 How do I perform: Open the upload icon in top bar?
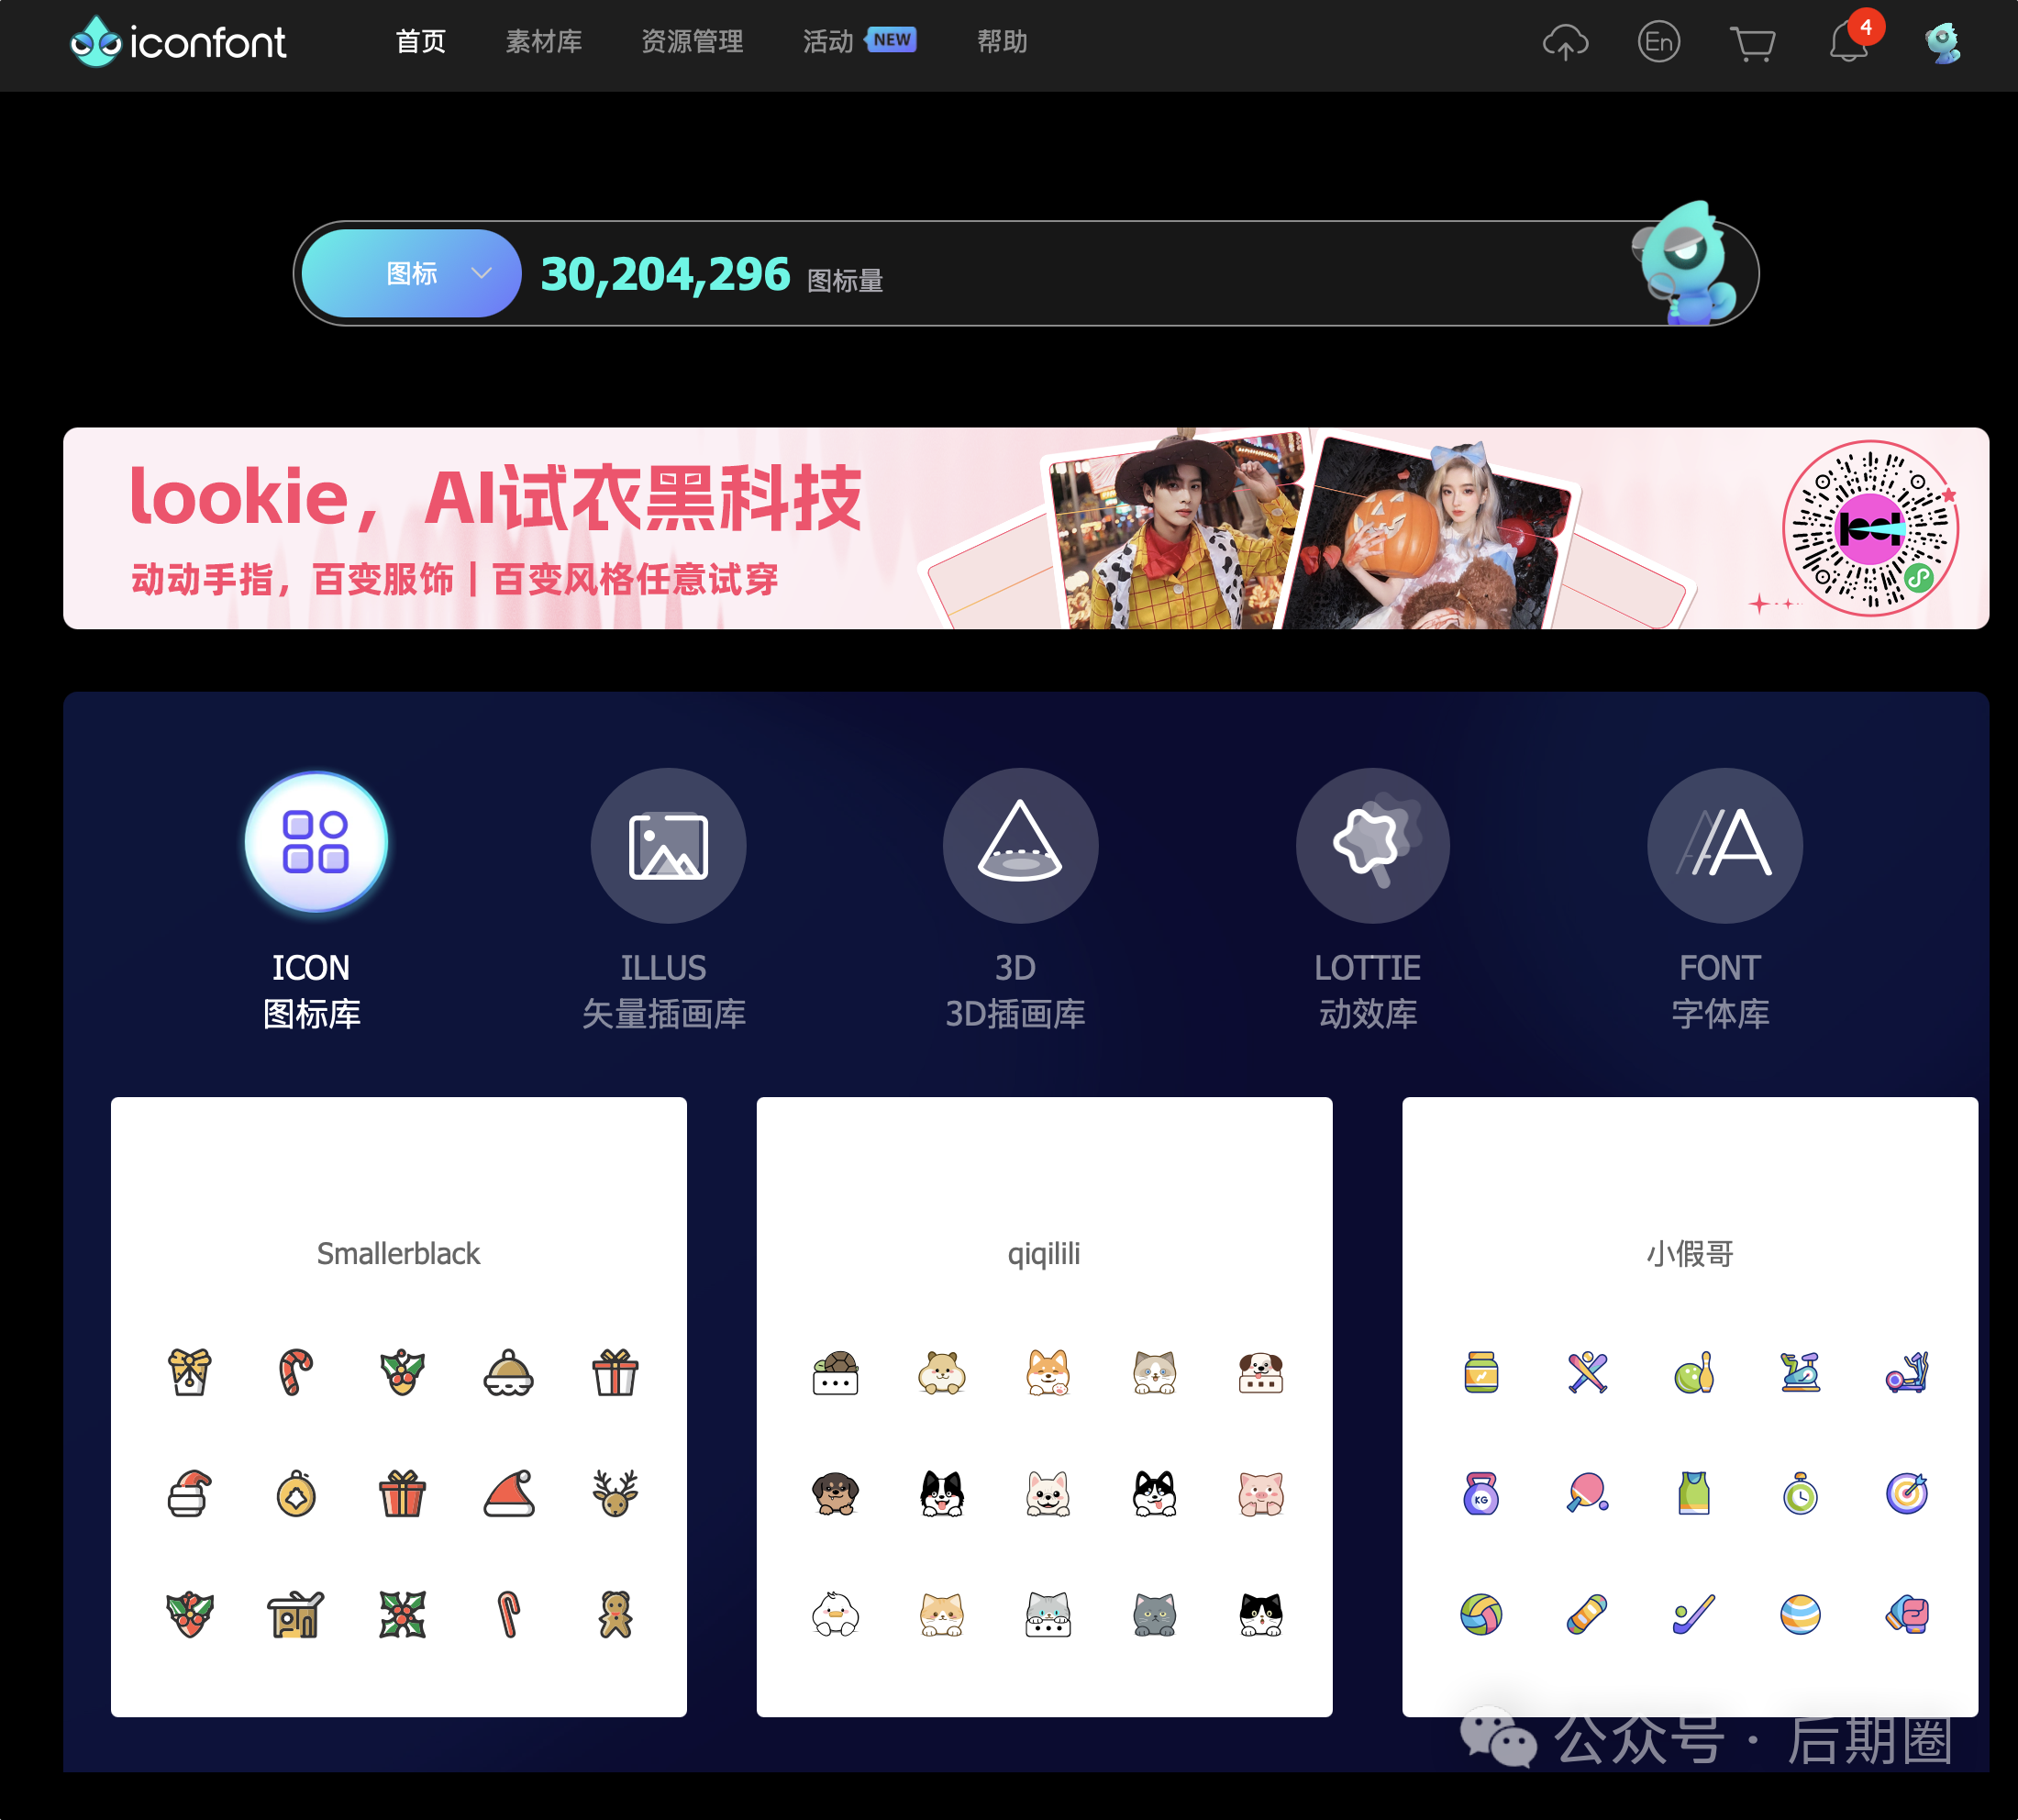(x=1566, y=42)
